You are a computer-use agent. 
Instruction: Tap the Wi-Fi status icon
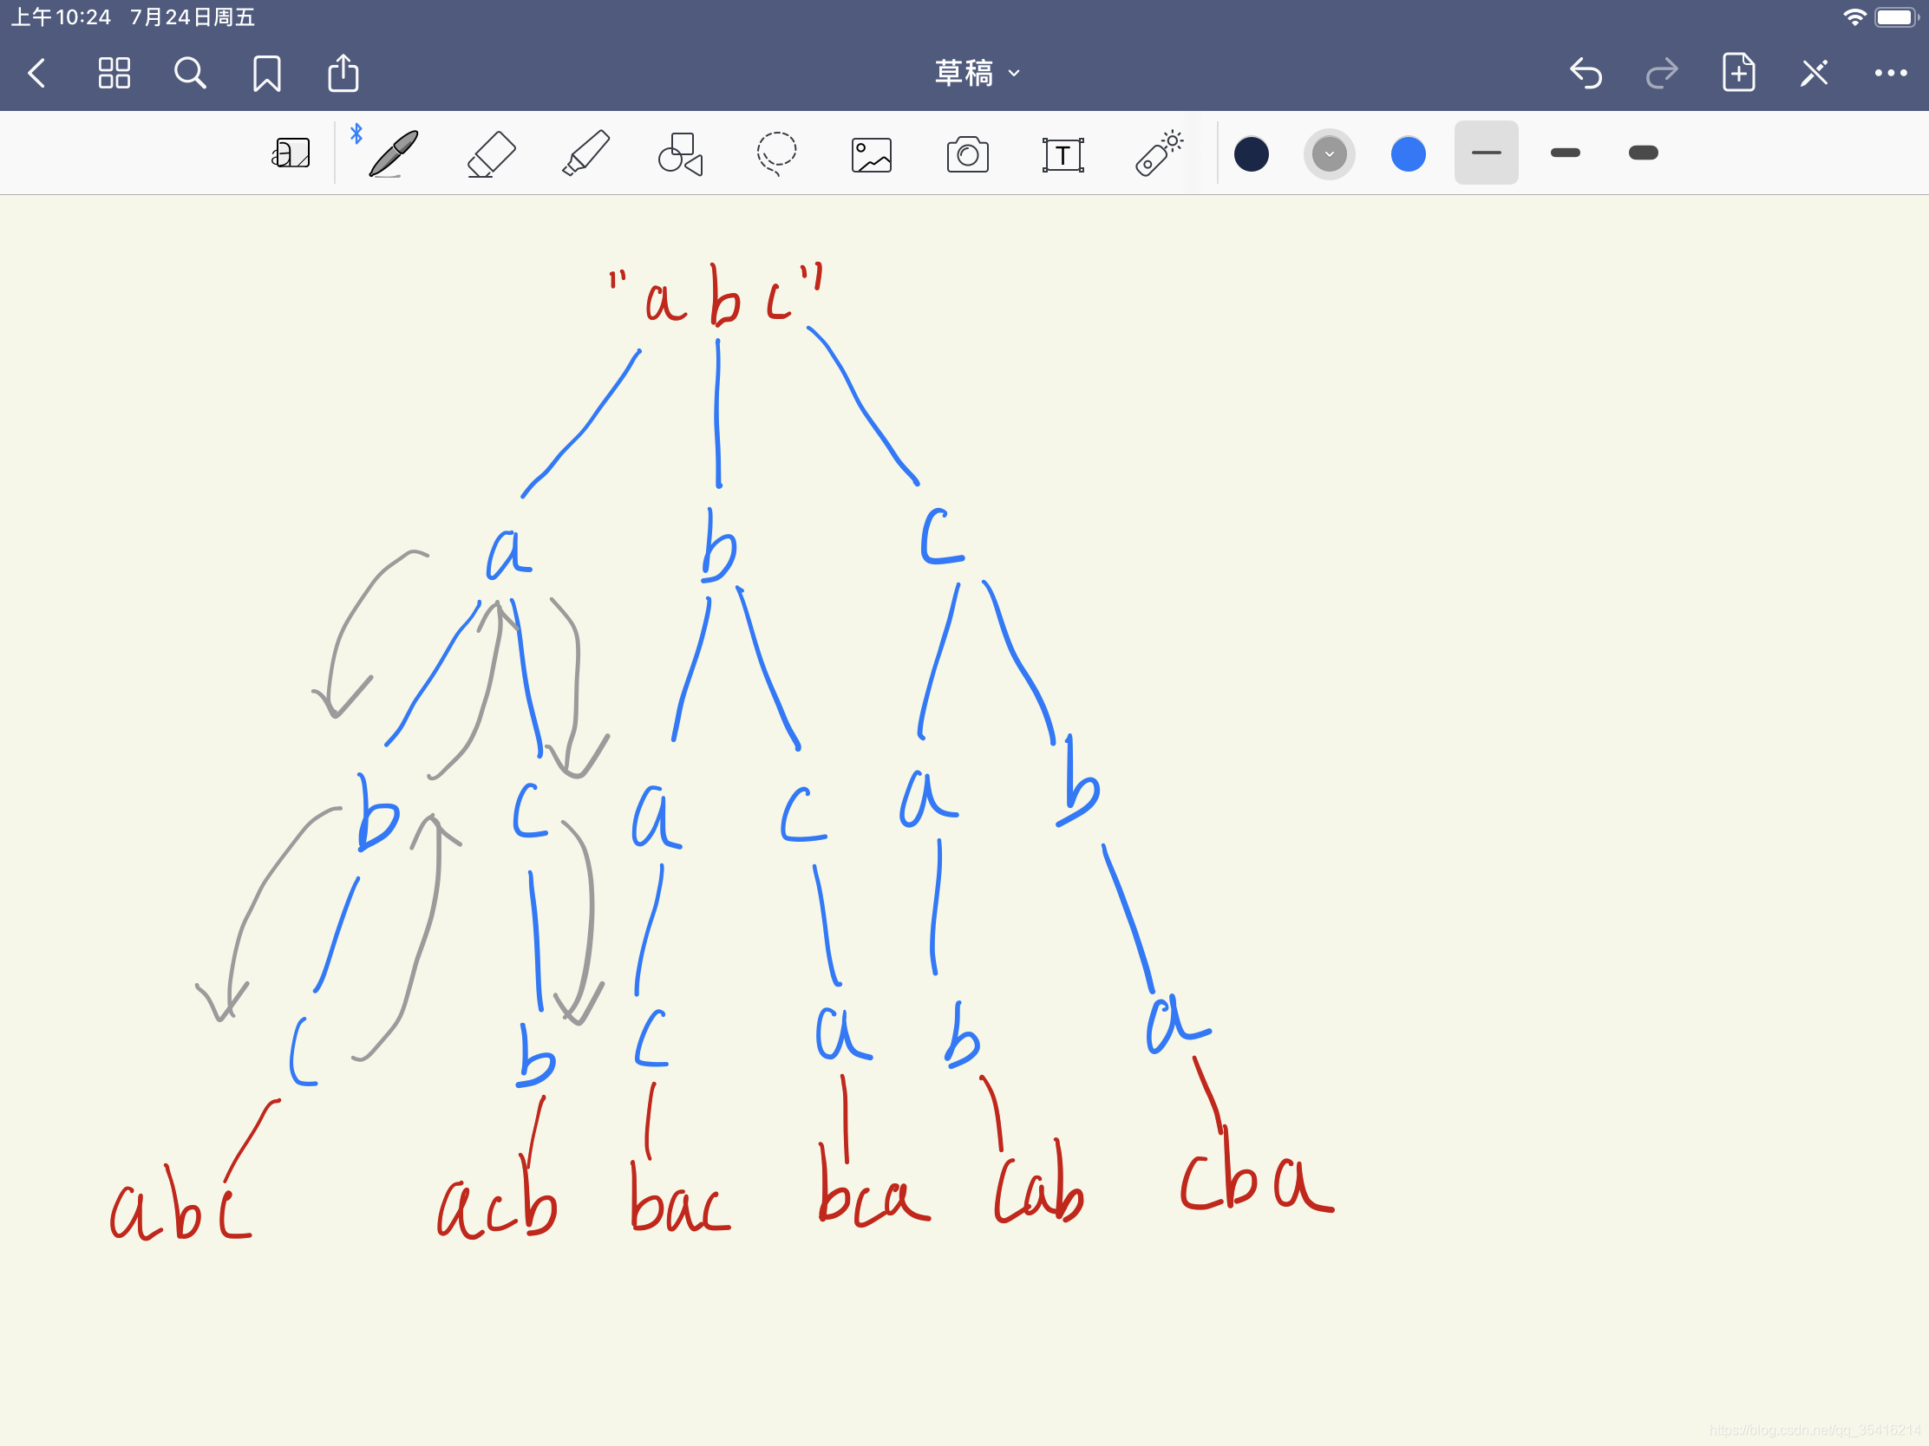pos(1855,17)
